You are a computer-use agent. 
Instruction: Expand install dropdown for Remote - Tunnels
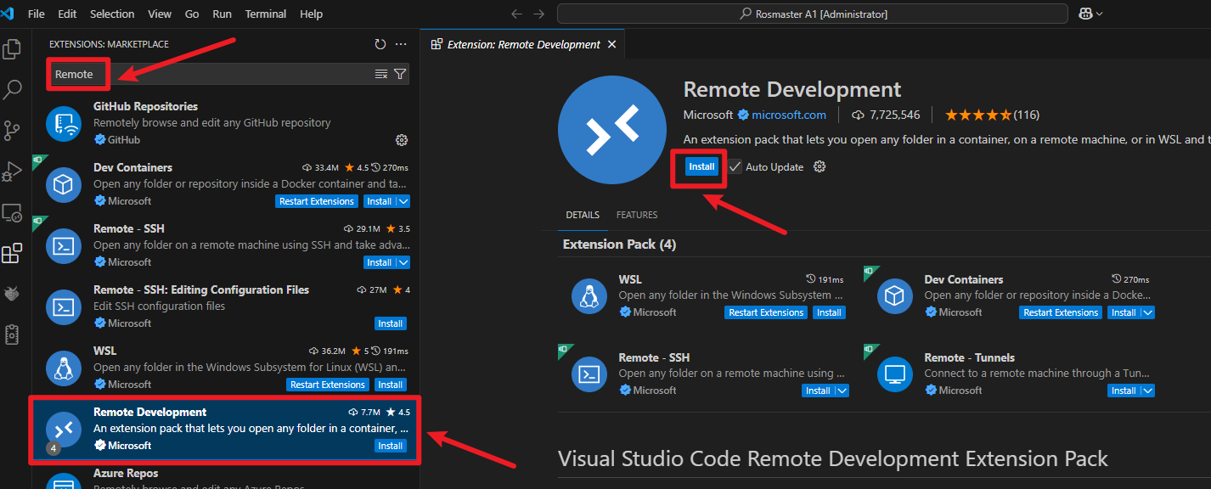[x=1148, y=391]
